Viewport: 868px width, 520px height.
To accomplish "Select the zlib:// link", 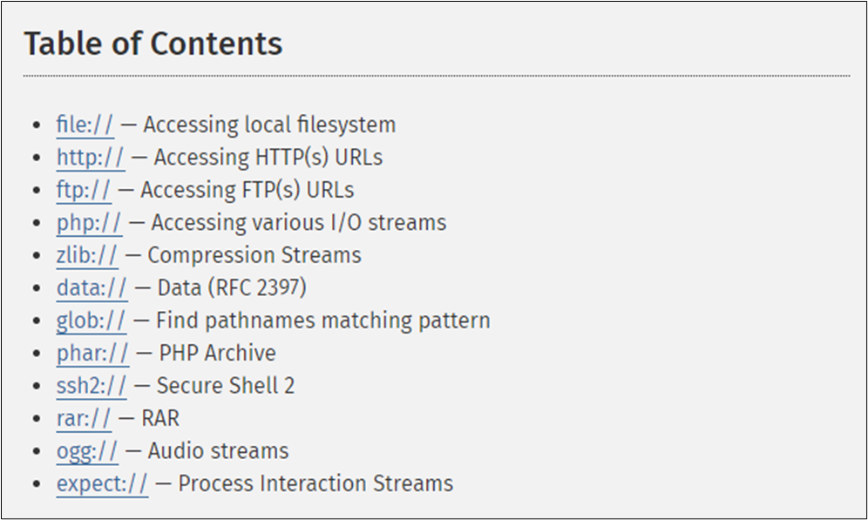I will [87, 255].
